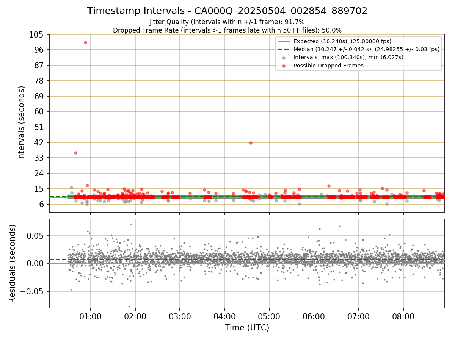
Task: Click the red outlier point near 36 seconds
Action: 75,153
